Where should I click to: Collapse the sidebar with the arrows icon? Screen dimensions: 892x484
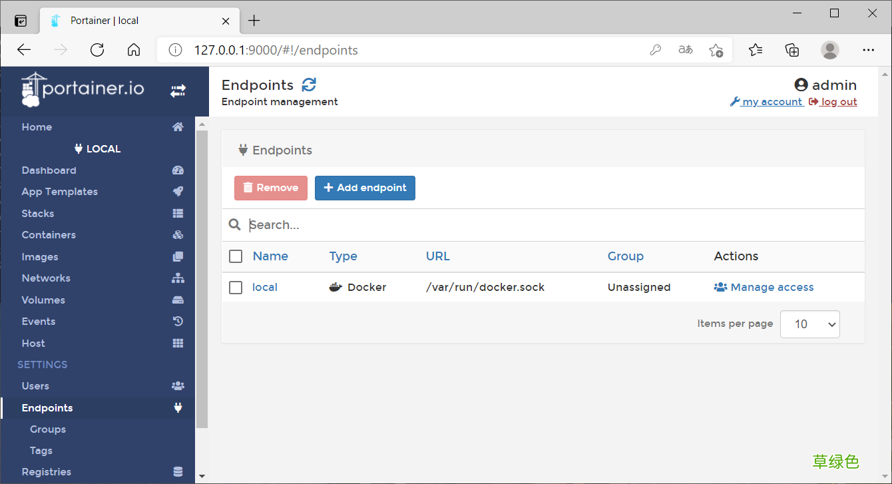pos(178,90)
